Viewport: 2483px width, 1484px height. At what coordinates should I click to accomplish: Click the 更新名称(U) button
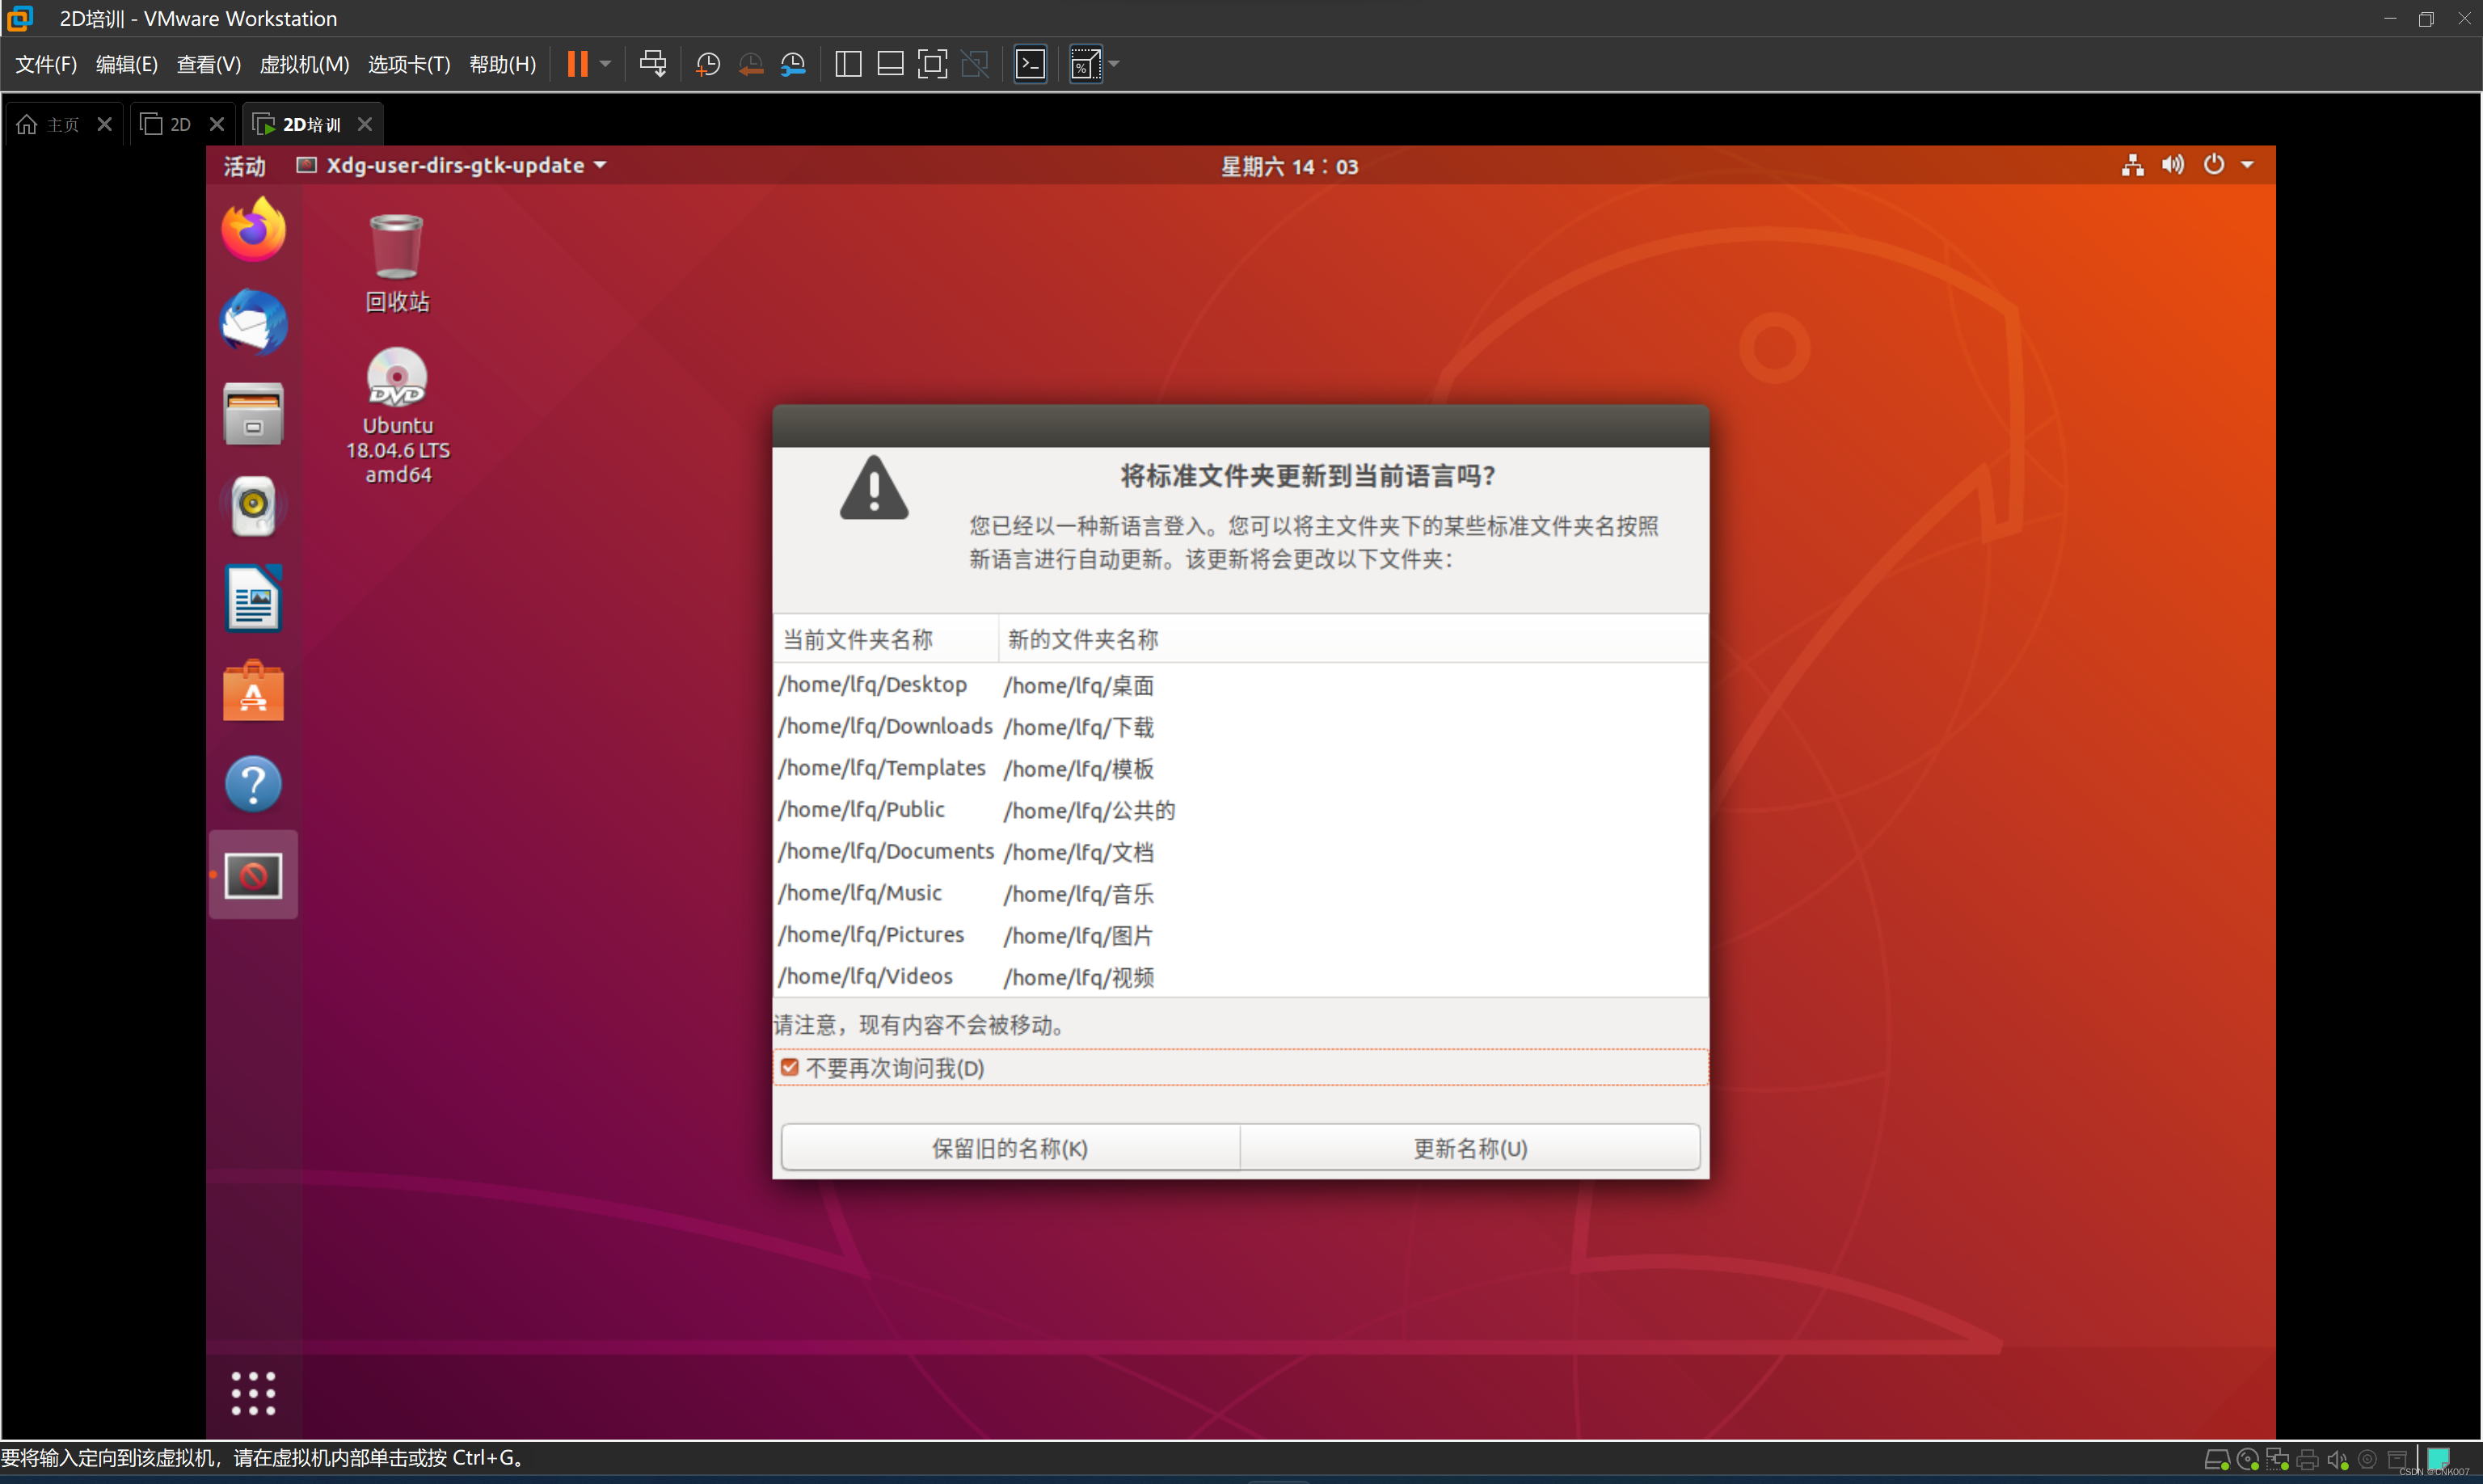[1469, 1147]
